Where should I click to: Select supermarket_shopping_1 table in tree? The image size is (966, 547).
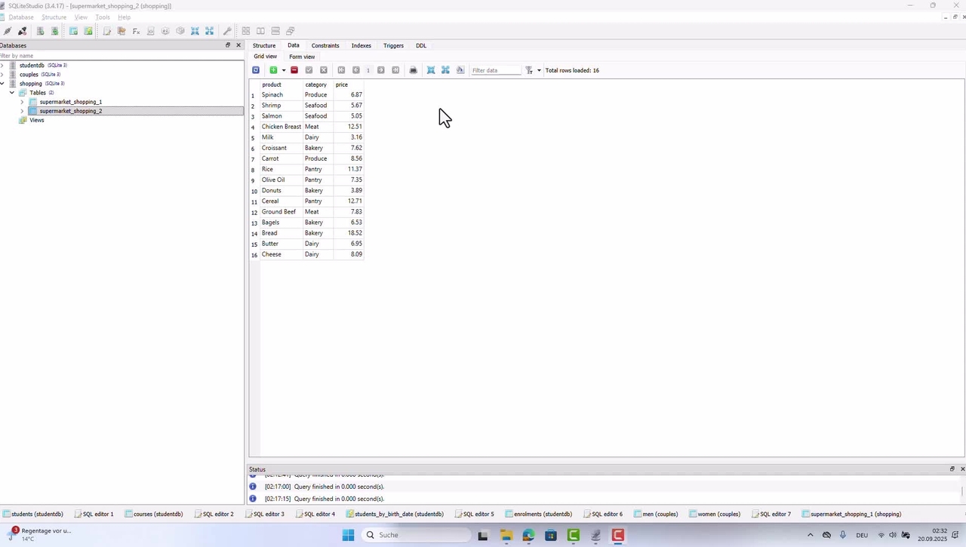(x=70, y=102)
